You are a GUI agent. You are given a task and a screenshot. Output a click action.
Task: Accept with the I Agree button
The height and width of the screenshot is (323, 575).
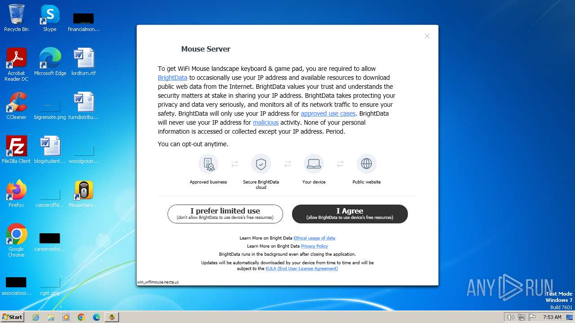pos(350,214)
